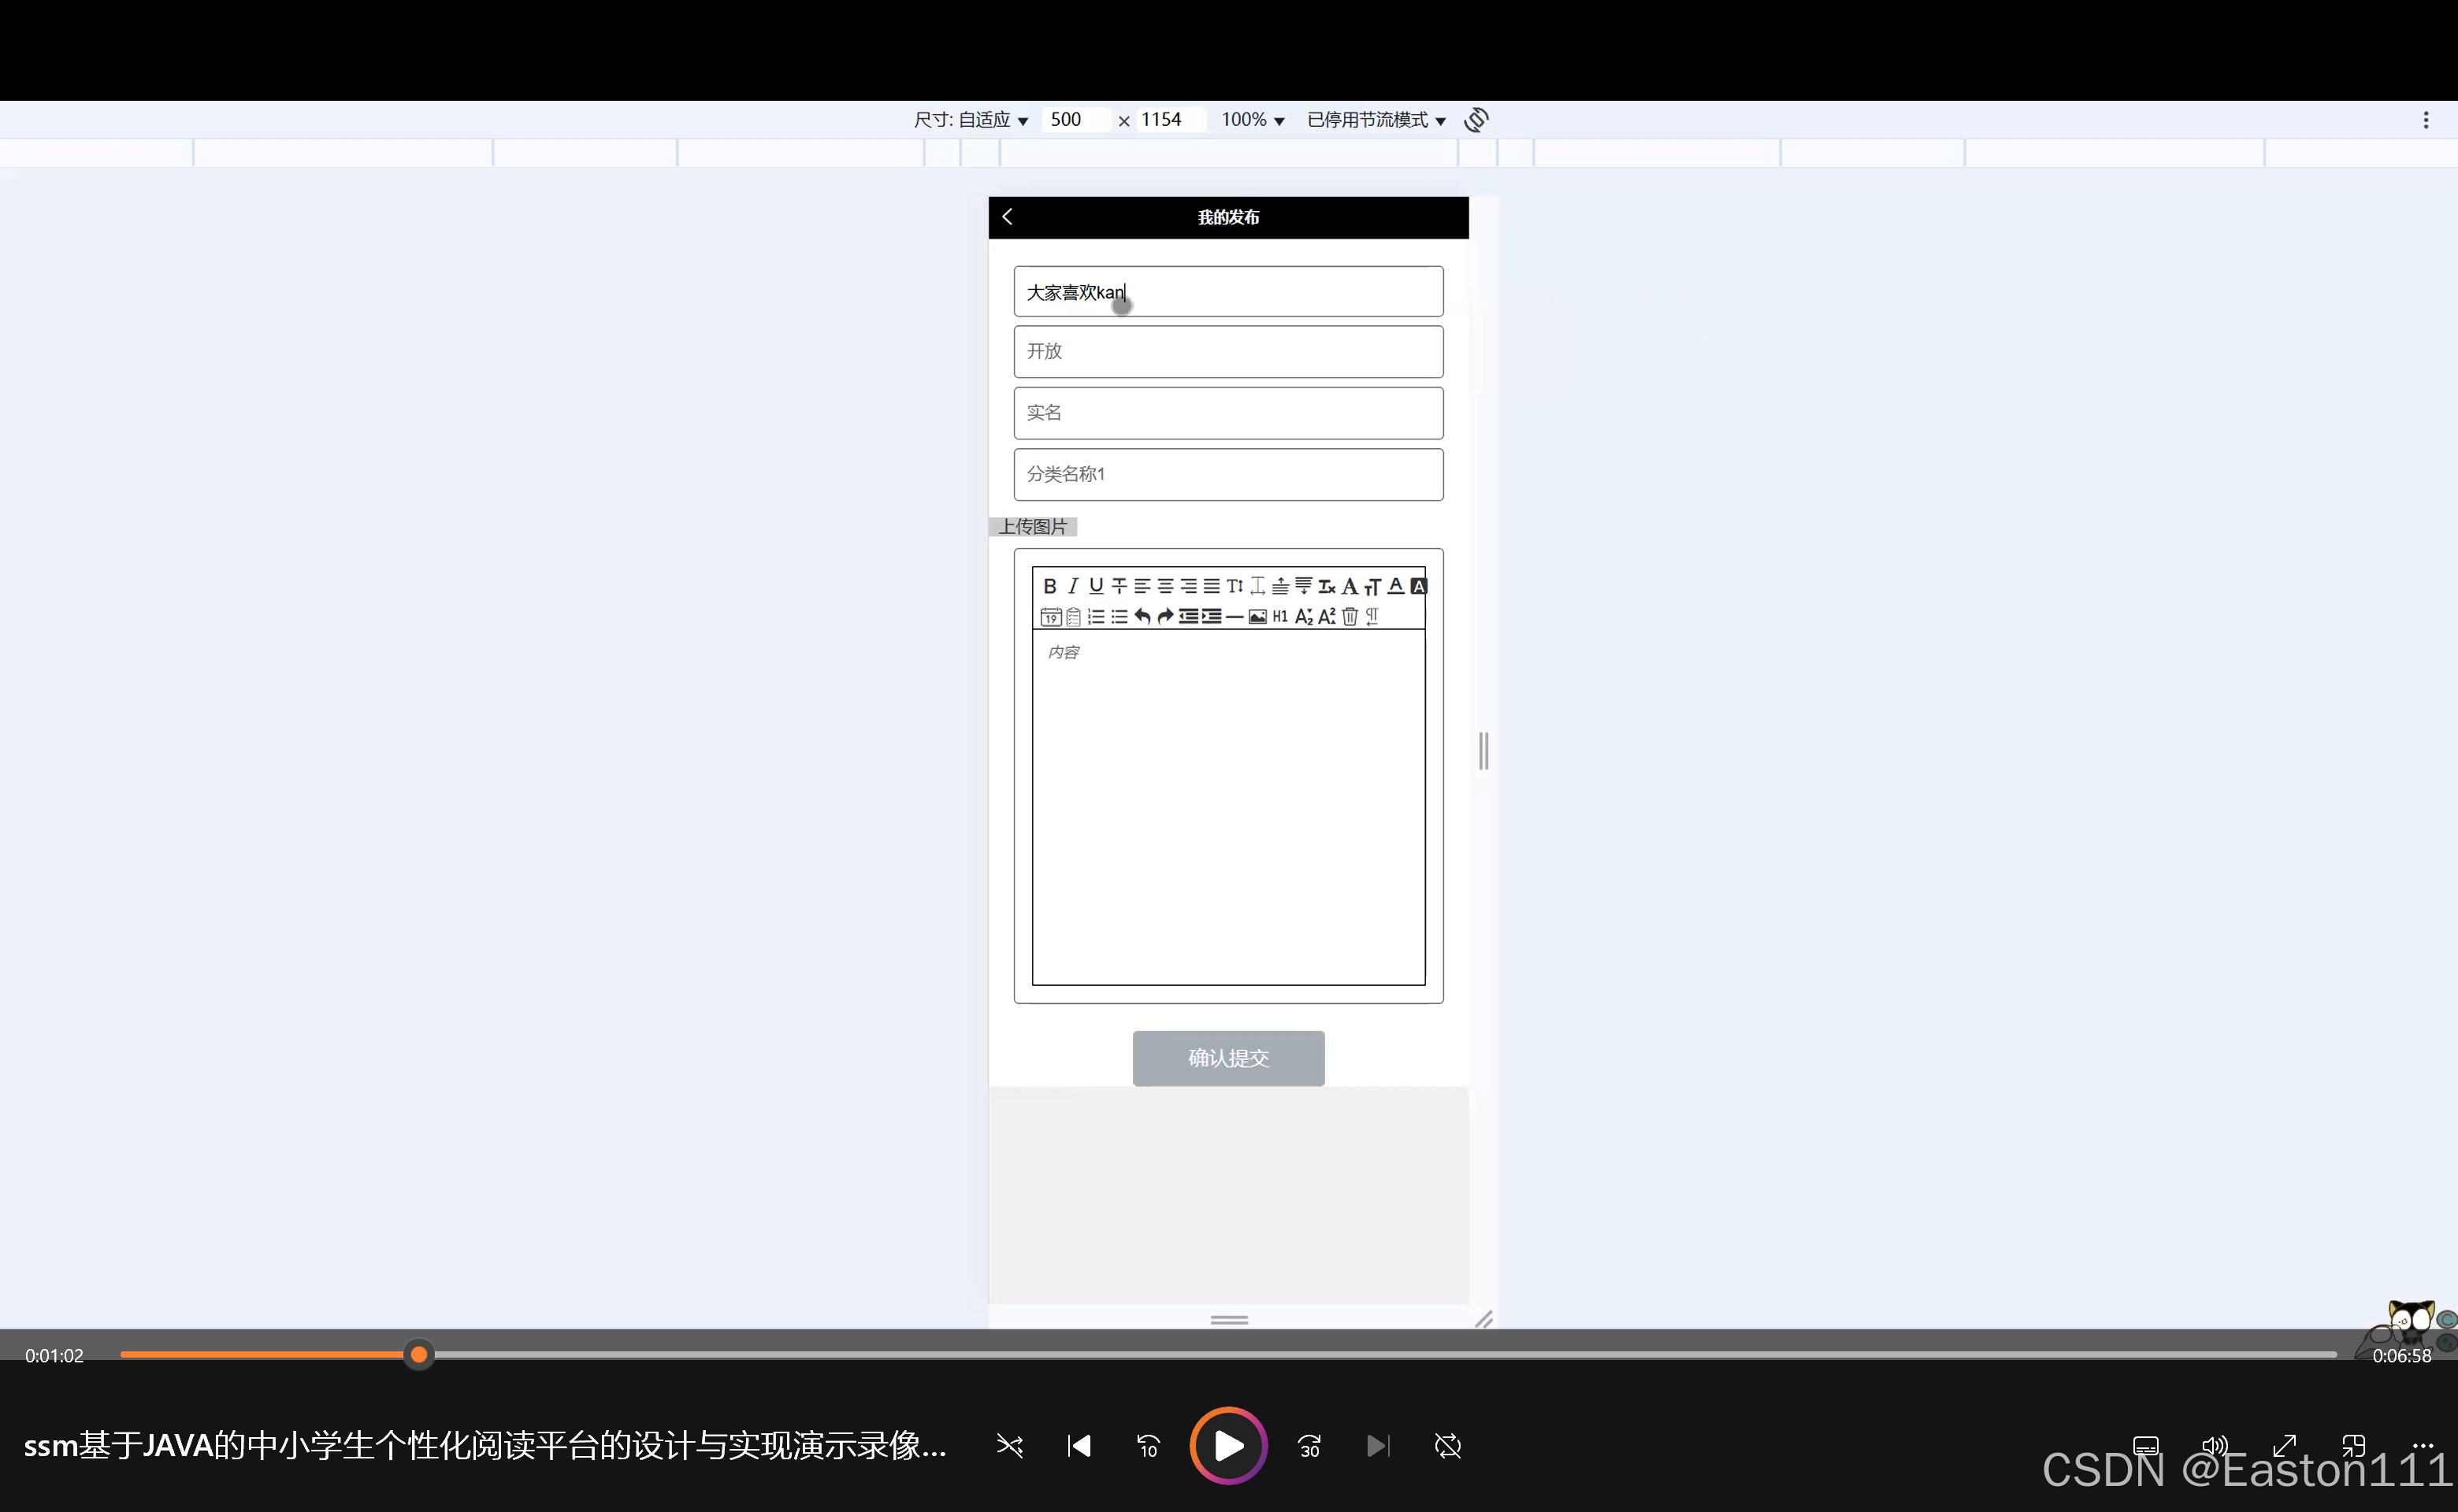Apply underline formatting in the editor

tap(1097, 586)
